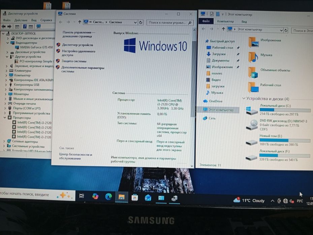Screen dimensions: 313x235
Task: Select Загрузки in Explorer quick access
Action: point(216,54)
